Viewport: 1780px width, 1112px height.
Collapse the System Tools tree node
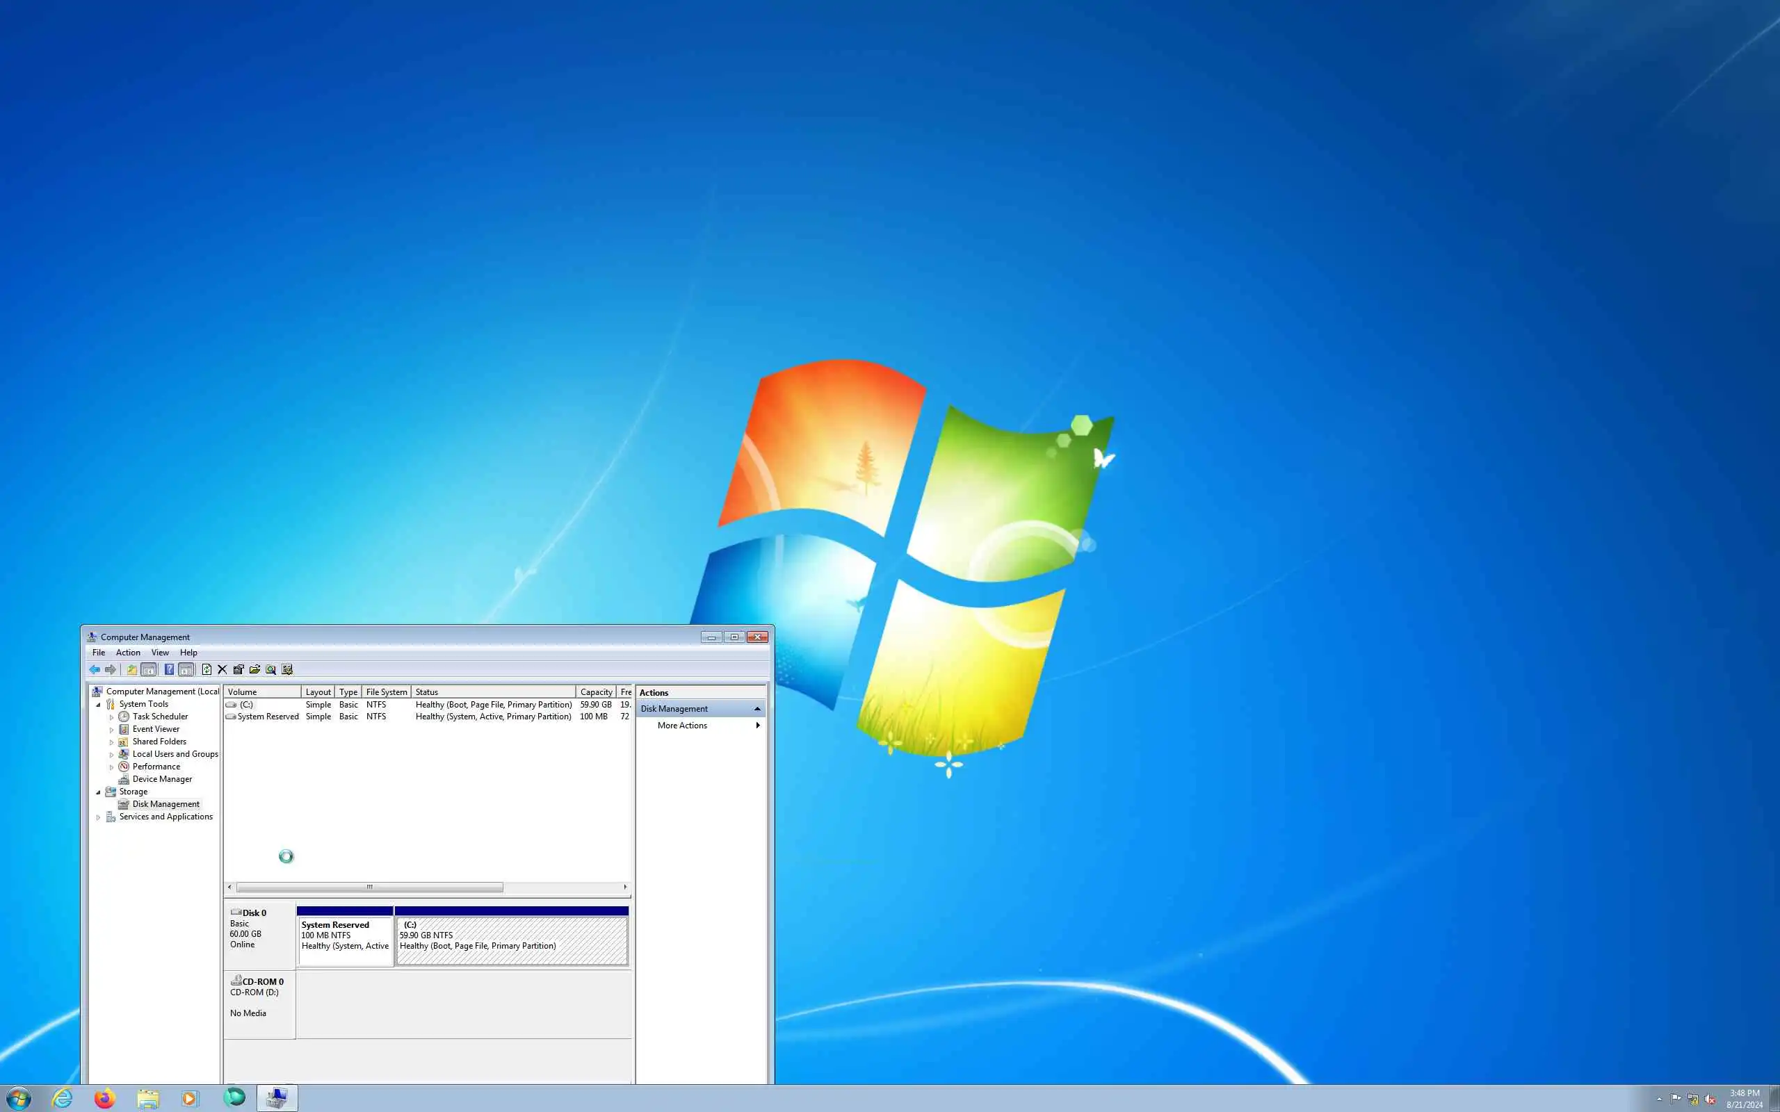[99, 705]
